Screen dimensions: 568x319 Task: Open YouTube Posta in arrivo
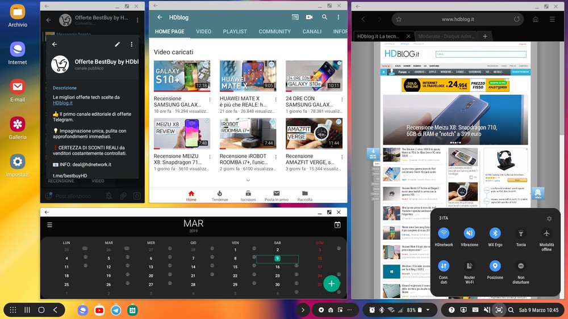point(277,196)
